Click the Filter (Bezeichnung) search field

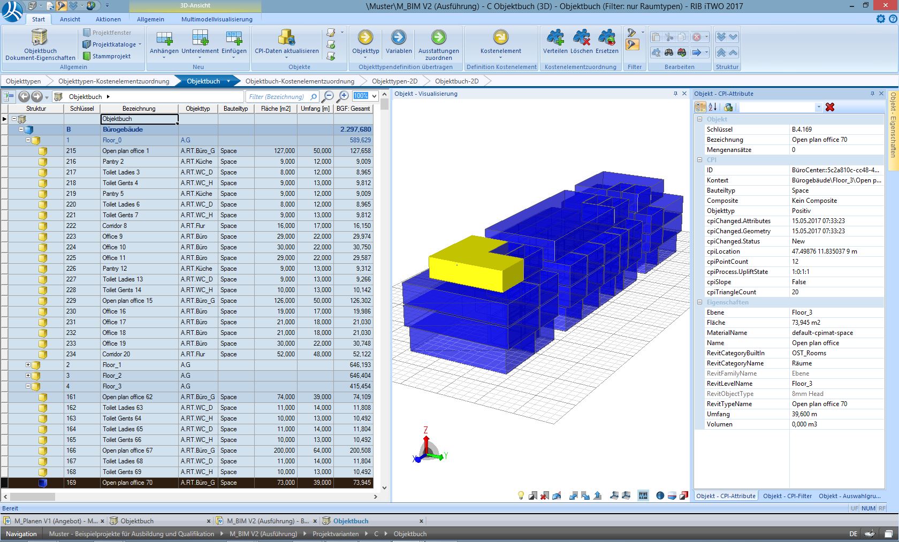277,97
